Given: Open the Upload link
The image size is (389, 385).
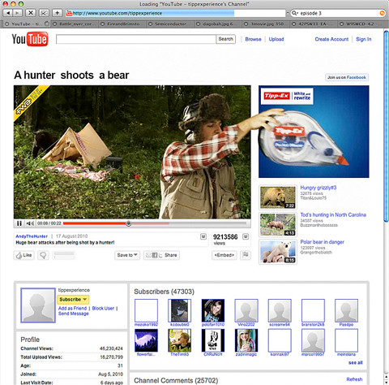Looking at the screenshot, I should (276, 39).
